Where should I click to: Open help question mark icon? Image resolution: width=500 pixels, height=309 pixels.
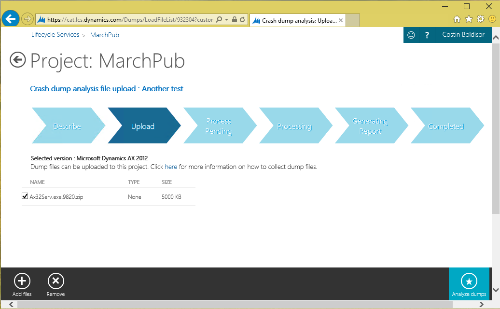pyautogui.click(x=427, y=35)
